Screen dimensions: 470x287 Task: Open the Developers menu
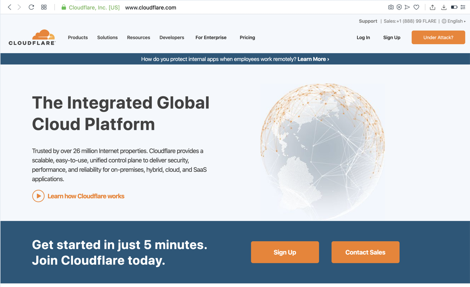click(172, 37)
